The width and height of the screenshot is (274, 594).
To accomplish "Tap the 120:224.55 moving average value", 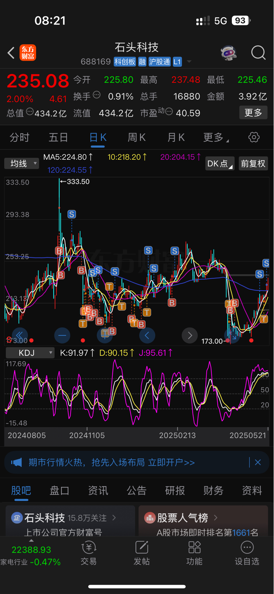I will (x=70, y=170).
